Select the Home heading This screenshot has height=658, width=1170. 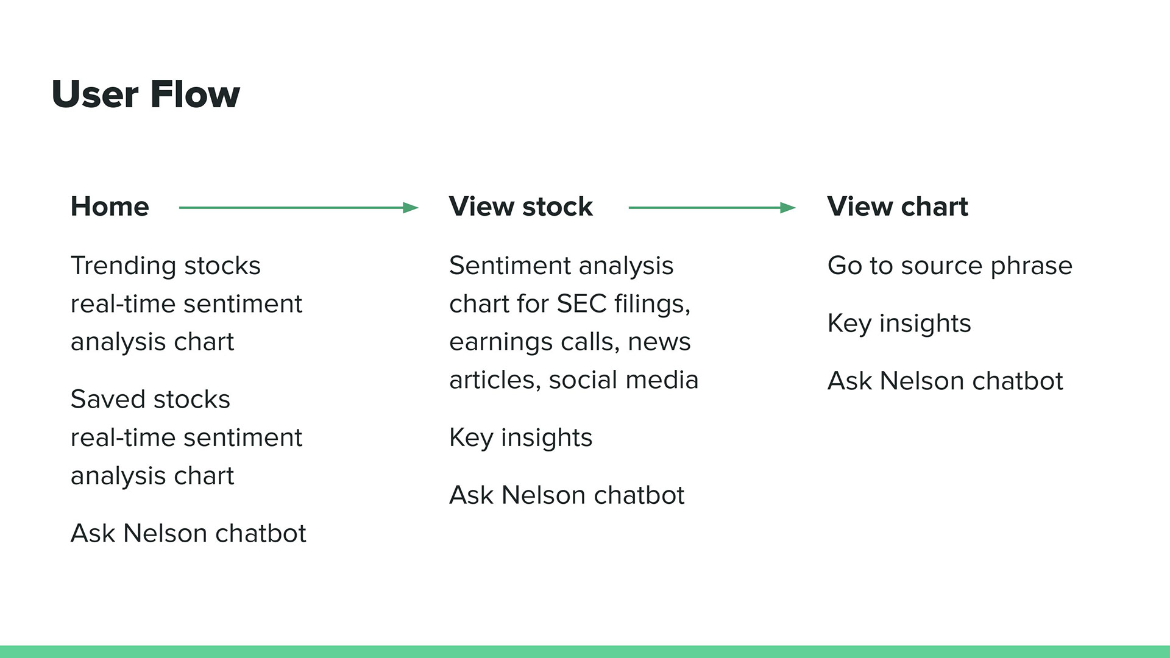click(110, 207)
